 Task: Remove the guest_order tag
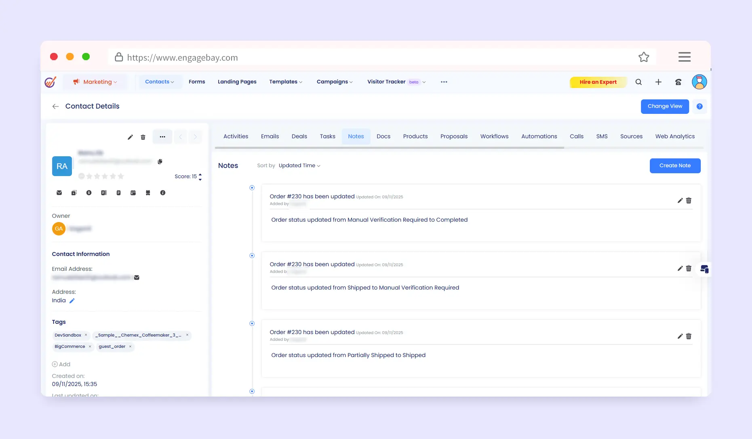(x=130, y=347)
